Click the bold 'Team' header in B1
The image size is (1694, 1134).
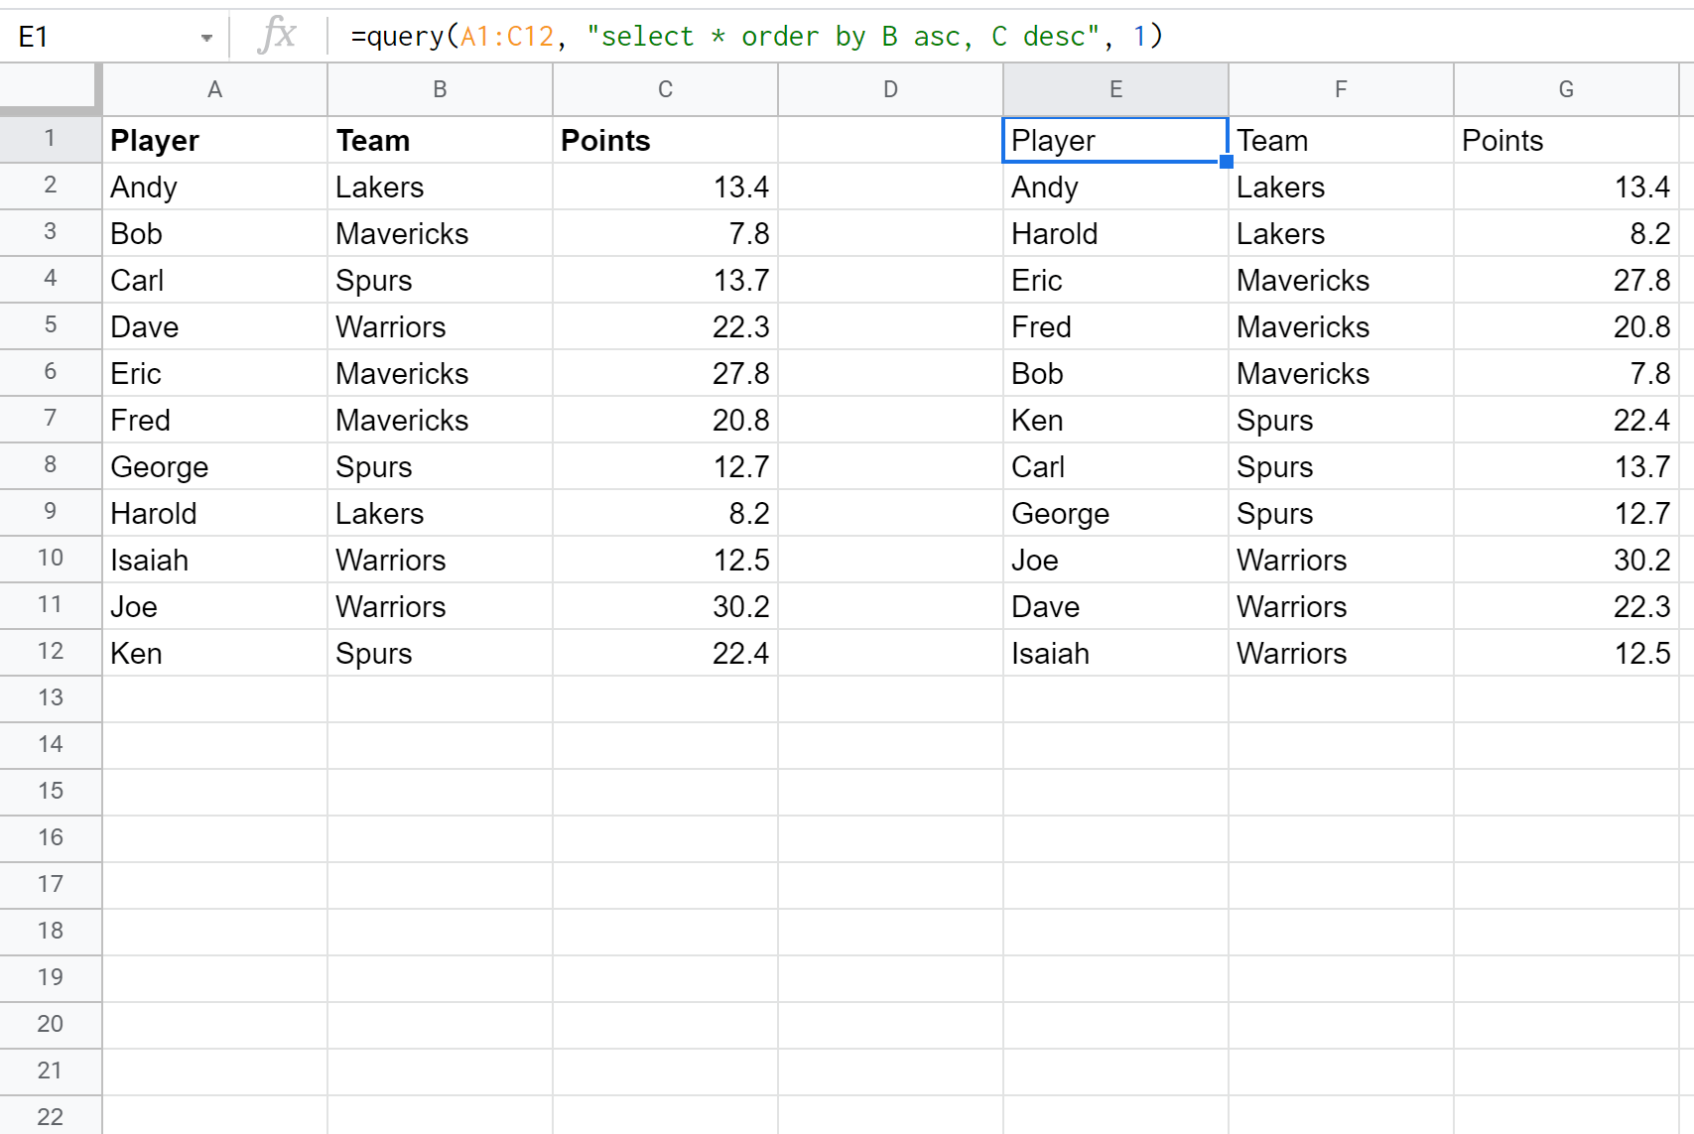point(372,141)
